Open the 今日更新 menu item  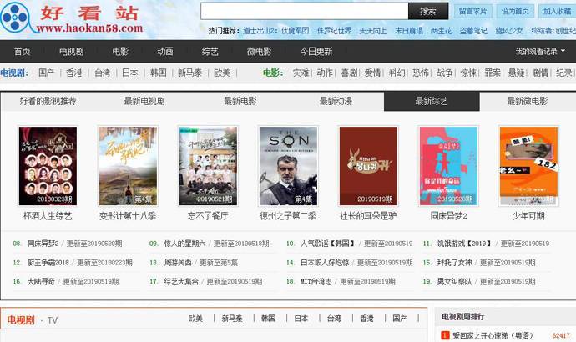[x=316, y=52]
